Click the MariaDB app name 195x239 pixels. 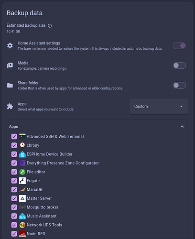pos(34,190)
